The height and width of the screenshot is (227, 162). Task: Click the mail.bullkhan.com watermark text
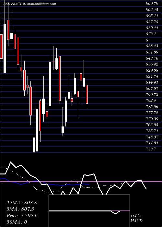41,4
